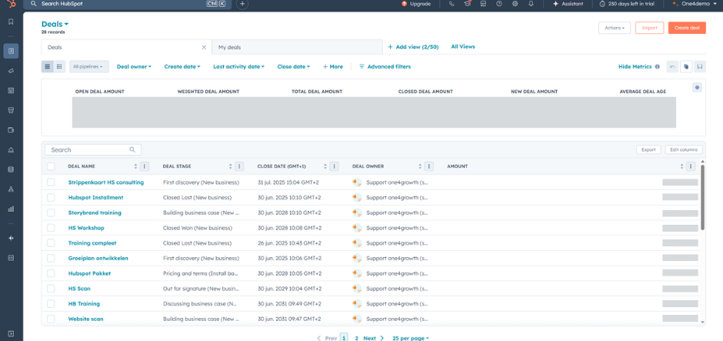The height and width of the screenshot is (341, 723).
Task: Click the save view floppy disk icon
Action: click(x=700, y=67)
